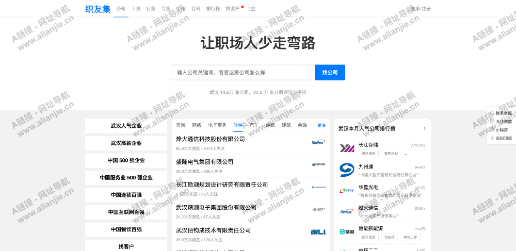Click the 武汉人气企业 category button
516x251 pixels.
[x=126, y=126]
